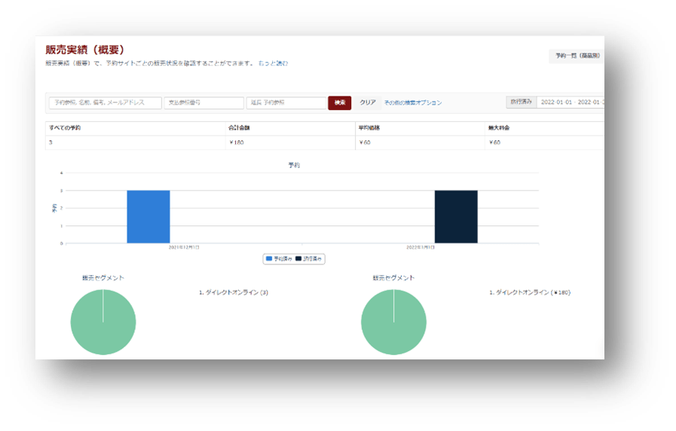
Task: Click the extended booking reference field
Action: [x=286, y=102]
